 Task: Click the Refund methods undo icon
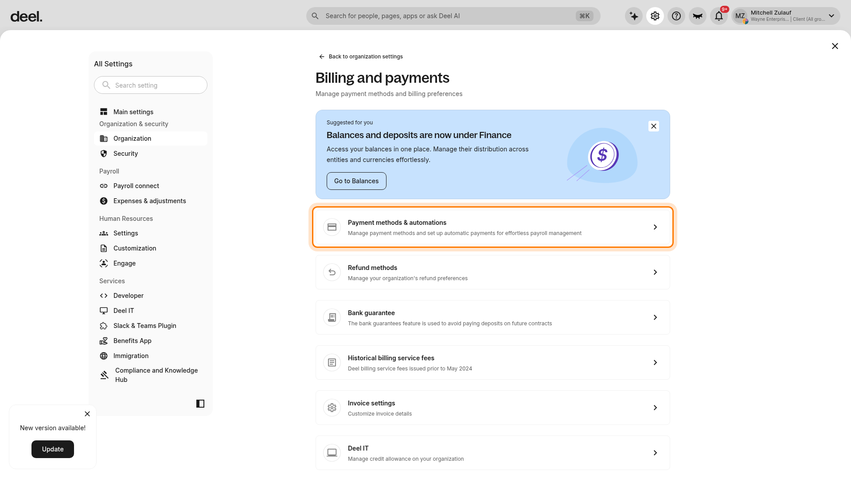[x=332, y=272]
